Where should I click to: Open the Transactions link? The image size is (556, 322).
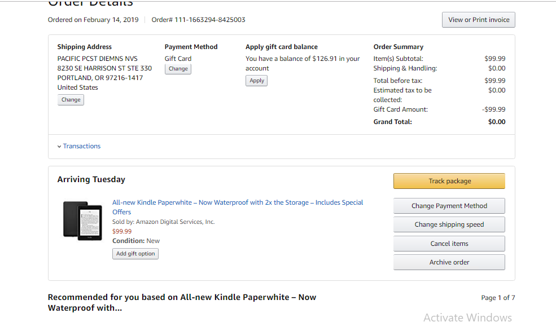click(82, 146)
